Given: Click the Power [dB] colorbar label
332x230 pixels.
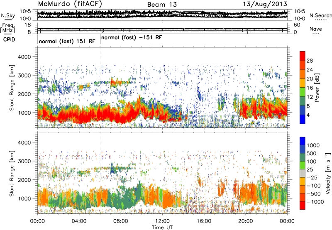Looking at the screenshot, I should click(317, 88).
